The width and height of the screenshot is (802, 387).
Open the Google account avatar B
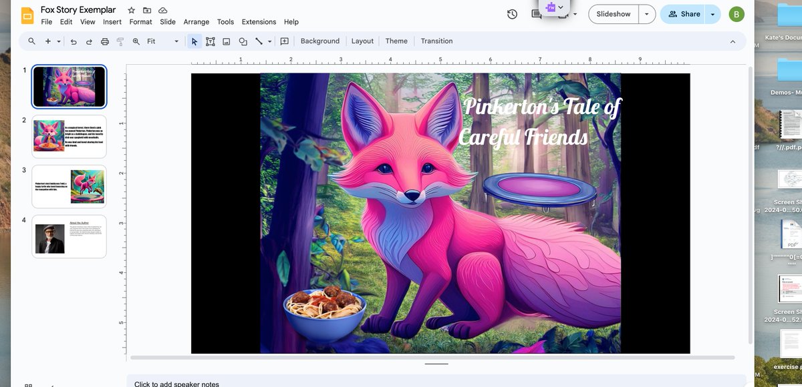[737, 14]
